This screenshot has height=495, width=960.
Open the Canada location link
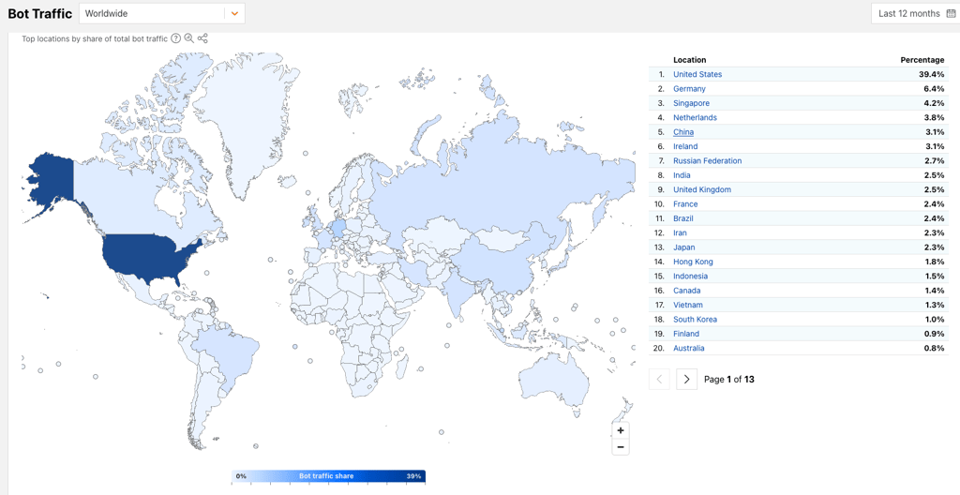(x=687, y=291)
